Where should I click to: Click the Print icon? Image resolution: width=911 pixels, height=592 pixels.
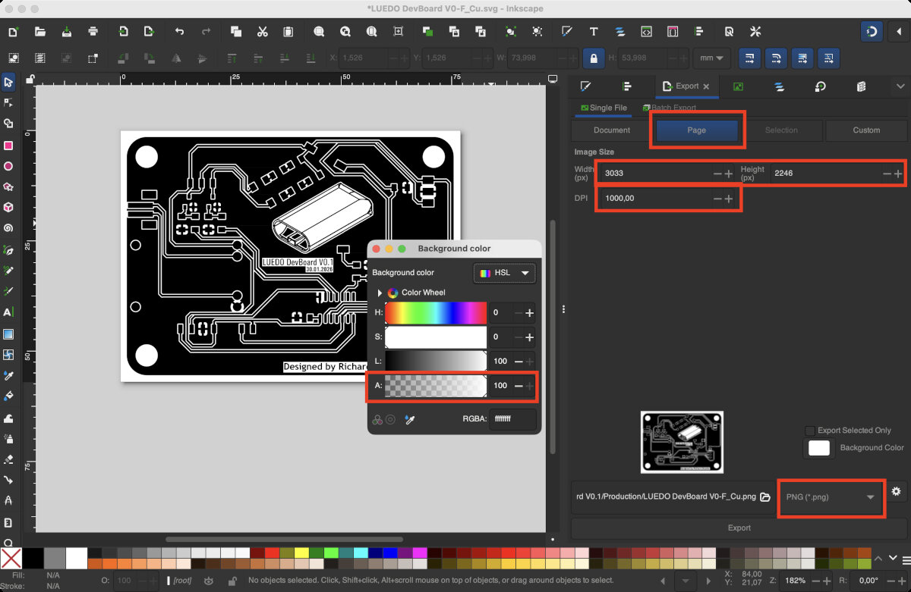click(93, 32)
